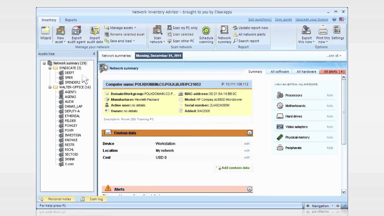Open the language flag dropdown

pyautogui.click(x=342, y=19)
